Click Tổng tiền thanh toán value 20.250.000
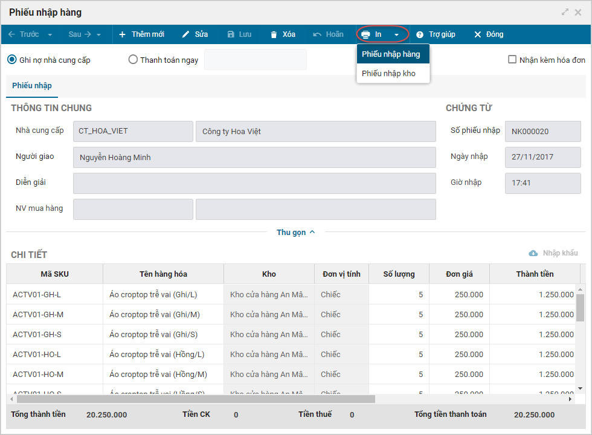Image resolution: width=592 pixels, height=435 pixels. [534, 415]
